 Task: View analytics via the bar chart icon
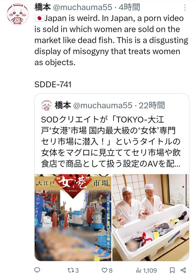click(x=139, y=270)
